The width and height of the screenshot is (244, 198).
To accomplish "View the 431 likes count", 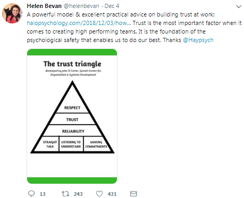I will 112,194.
